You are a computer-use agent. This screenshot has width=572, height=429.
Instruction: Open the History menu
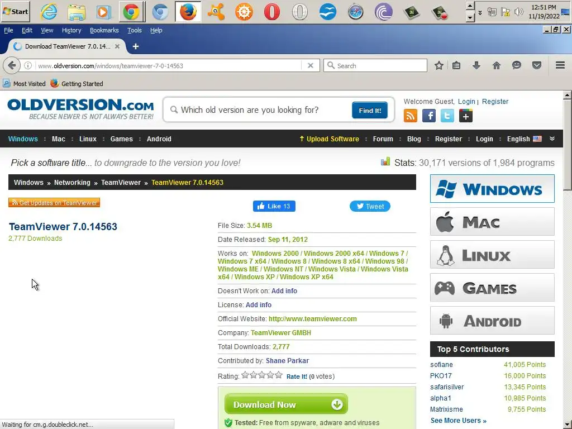[71, 30]
